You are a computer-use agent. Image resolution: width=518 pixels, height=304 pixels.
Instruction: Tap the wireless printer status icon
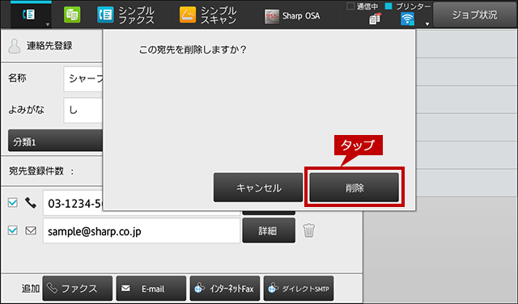pos(407,19)
